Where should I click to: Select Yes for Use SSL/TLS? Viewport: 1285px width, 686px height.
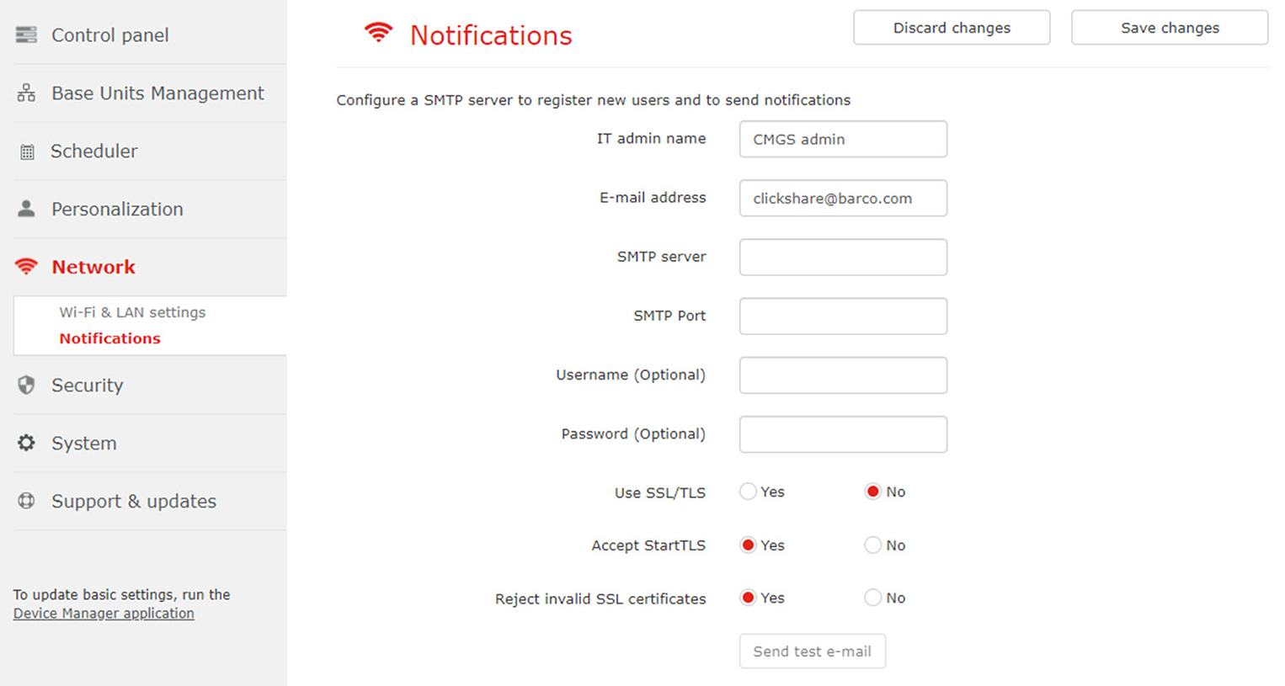[748, 492]
